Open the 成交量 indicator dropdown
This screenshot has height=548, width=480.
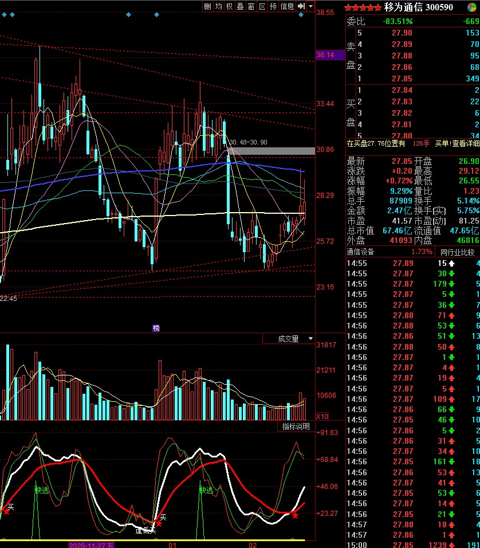click(310, 339)
